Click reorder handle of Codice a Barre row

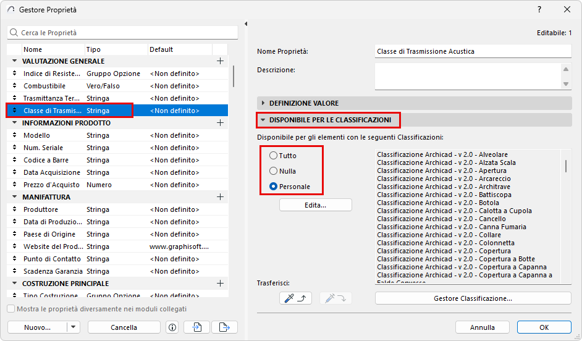tap(14, 160)
